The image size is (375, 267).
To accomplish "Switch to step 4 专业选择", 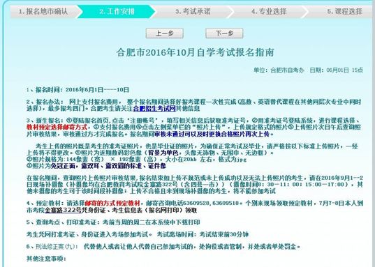I will point(269,11).
